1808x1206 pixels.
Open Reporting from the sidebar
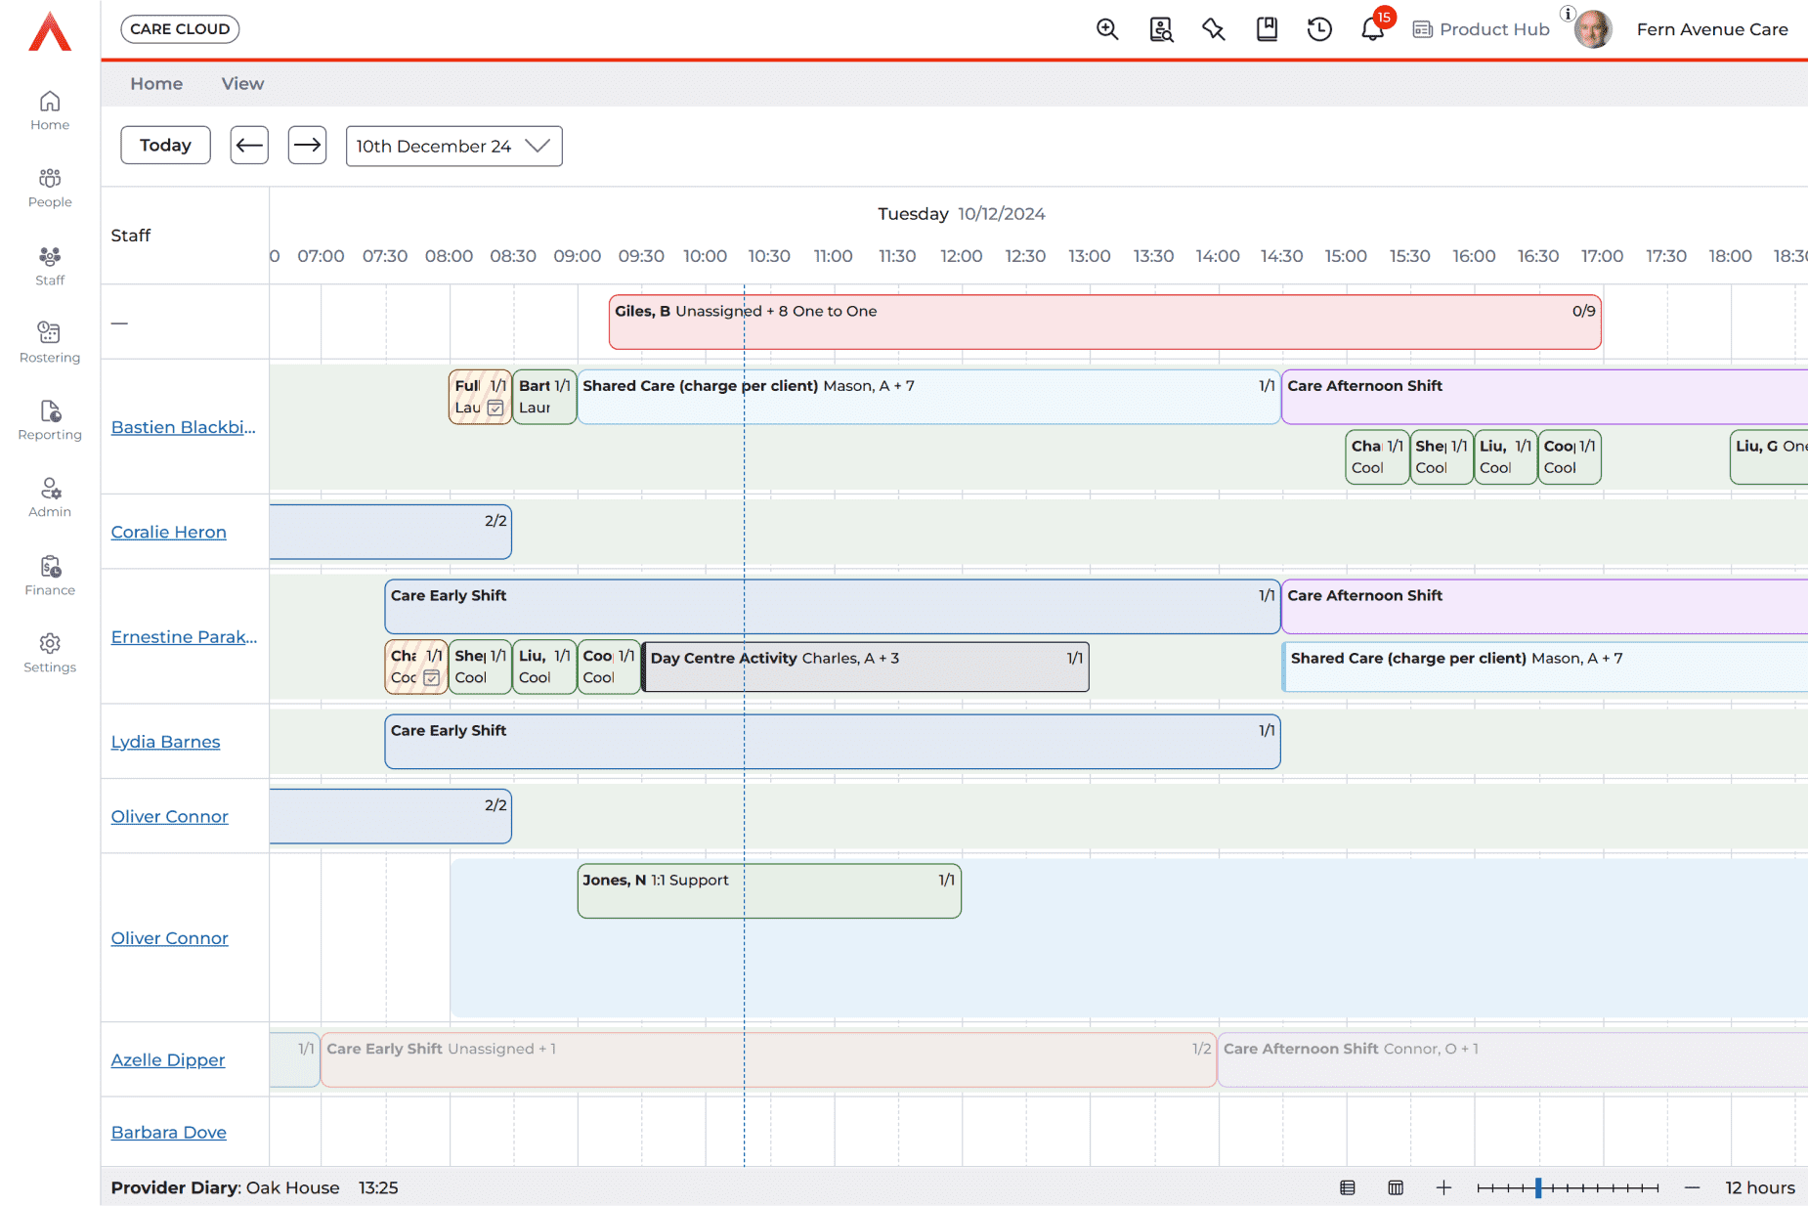[50, 419]
